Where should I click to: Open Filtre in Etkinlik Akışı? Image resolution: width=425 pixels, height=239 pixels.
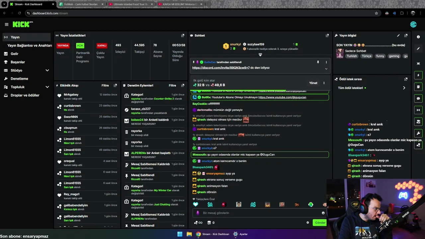click(x=105, y=86)
